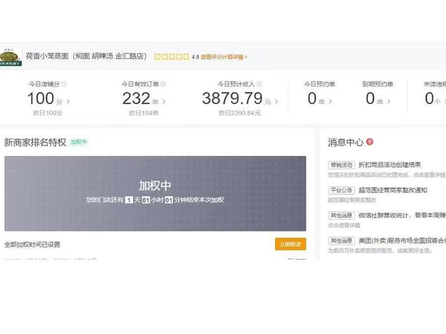Click the 加权中 countdown banner
Viewport: 446px width, 334px height.
point(156,193)
